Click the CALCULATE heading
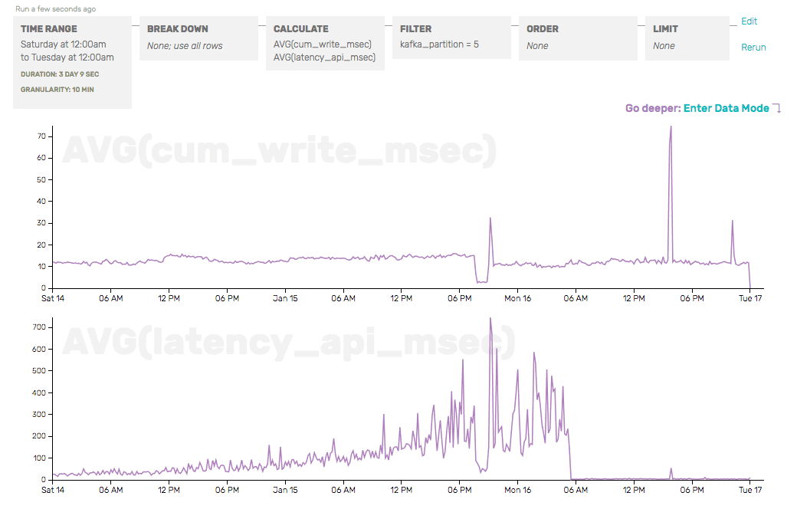This screenshot has height=509, width=797. pos(300,29)
